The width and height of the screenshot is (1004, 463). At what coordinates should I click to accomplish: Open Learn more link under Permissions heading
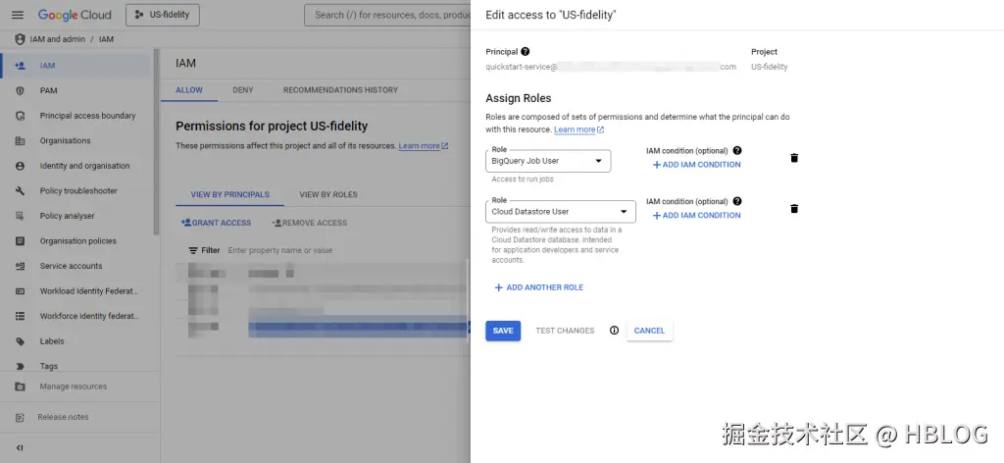[x=424, y=146]
